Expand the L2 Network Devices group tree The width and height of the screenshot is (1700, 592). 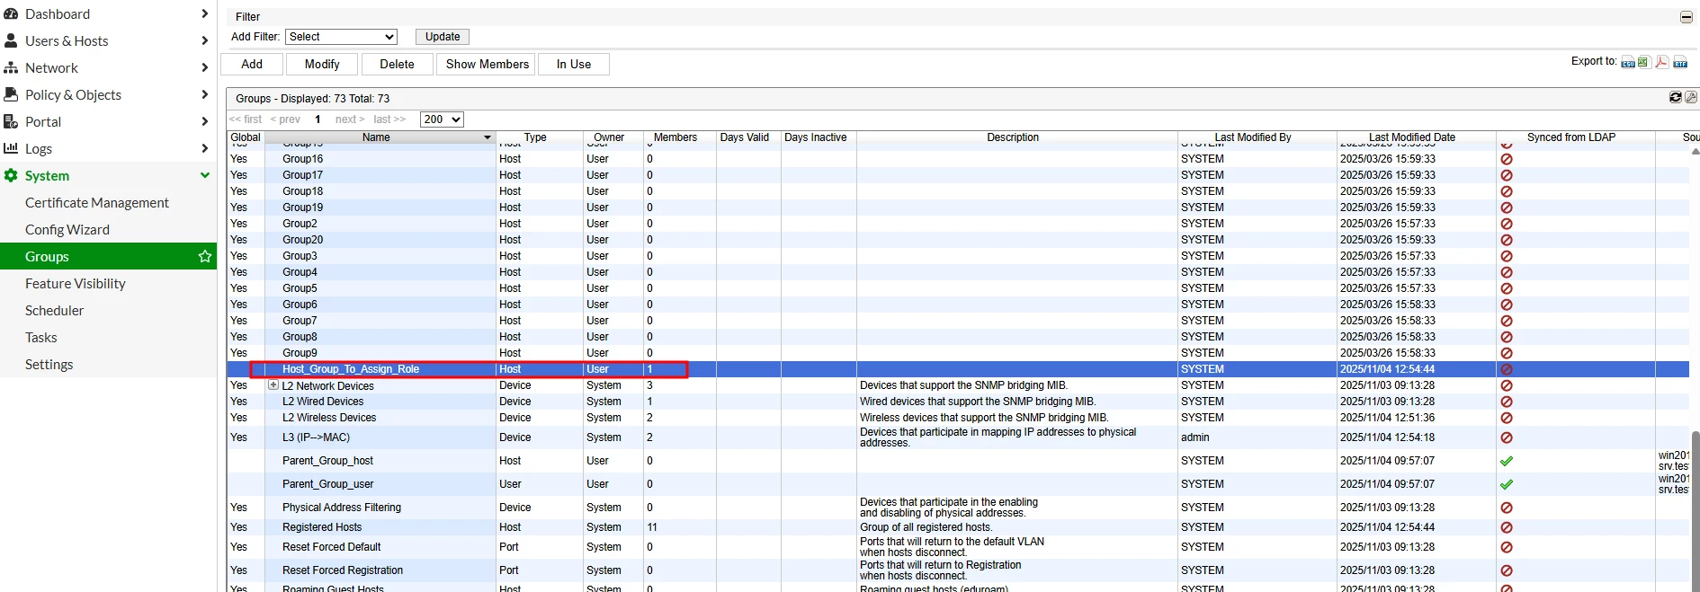pos(273,384)
